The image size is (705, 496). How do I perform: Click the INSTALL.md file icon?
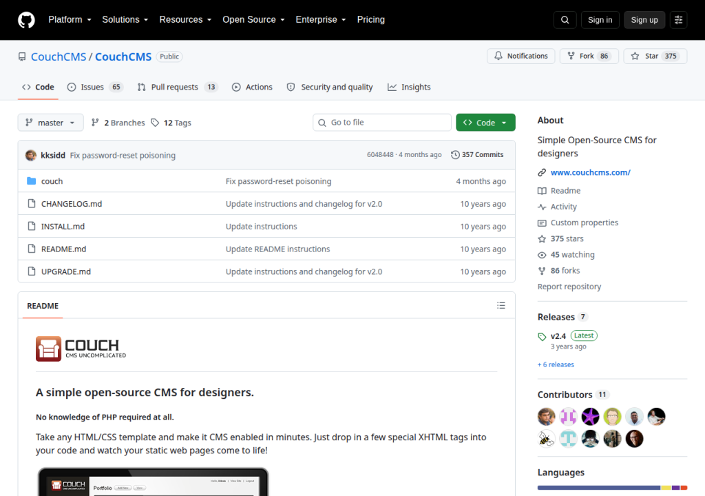click(x=32, y=226)
